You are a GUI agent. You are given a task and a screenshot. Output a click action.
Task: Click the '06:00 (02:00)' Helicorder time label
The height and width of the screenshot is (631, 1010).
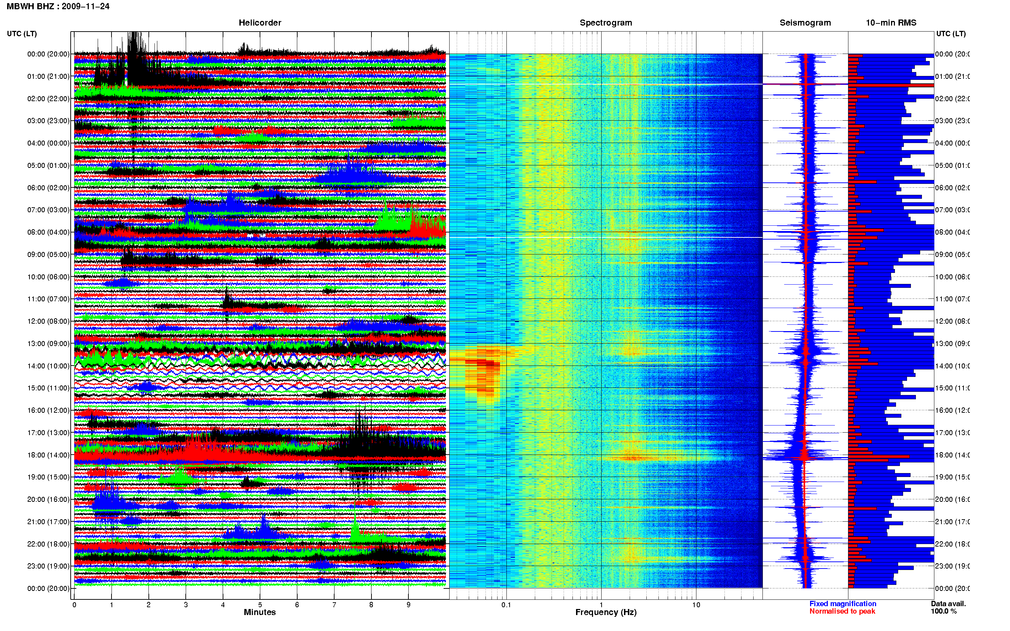pyautogui.click(x=48, y=188)
